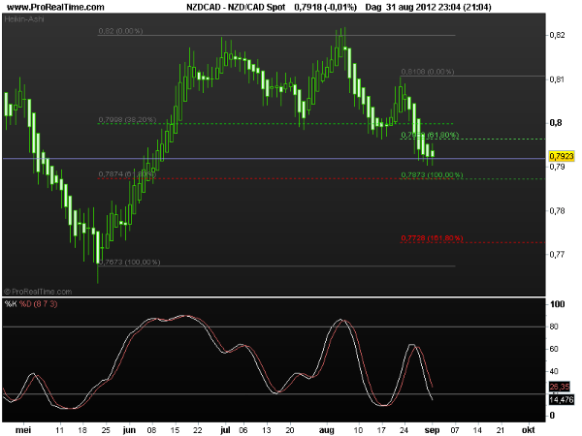Click the 0,7918 (-0,01%) price quote
The image size is (582, 436).
point(325,7)
